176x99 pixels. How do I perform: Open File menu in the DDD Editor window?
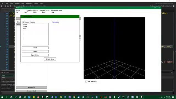click(17, 12)
